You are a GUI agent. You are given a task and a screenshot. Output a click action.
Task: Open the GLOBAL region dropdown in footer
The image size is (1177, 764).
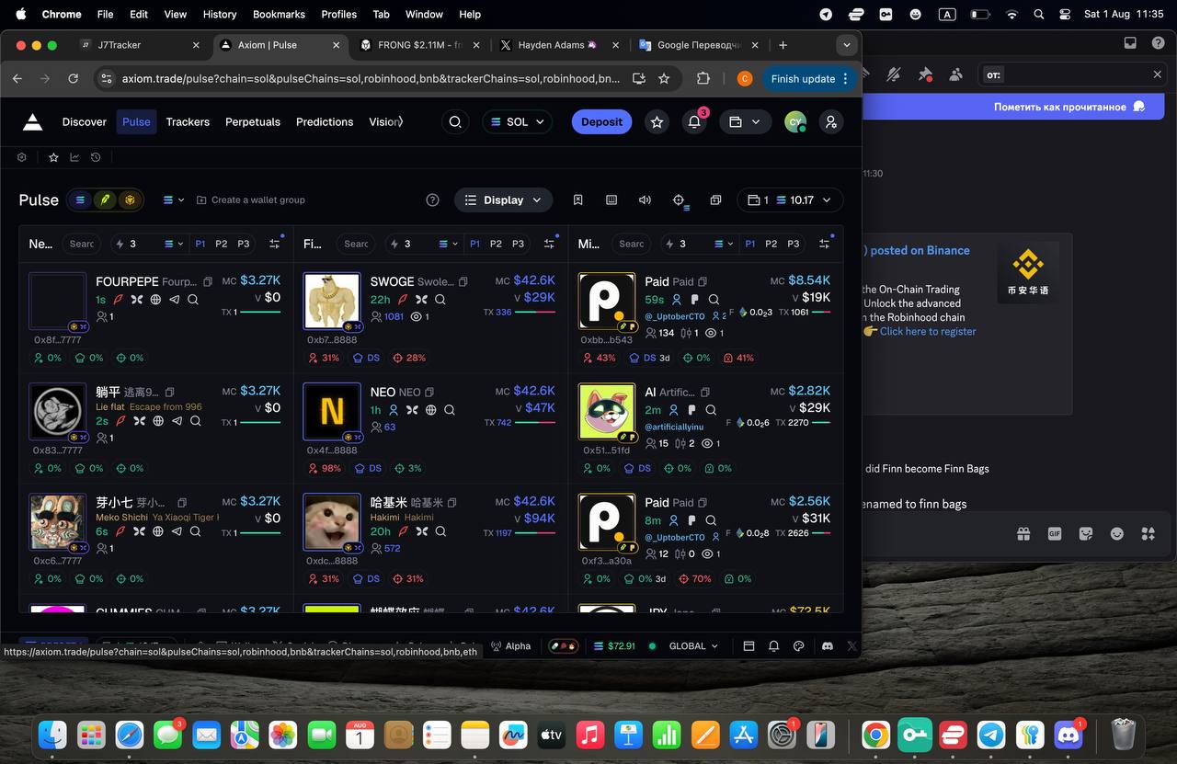(693, 646)
